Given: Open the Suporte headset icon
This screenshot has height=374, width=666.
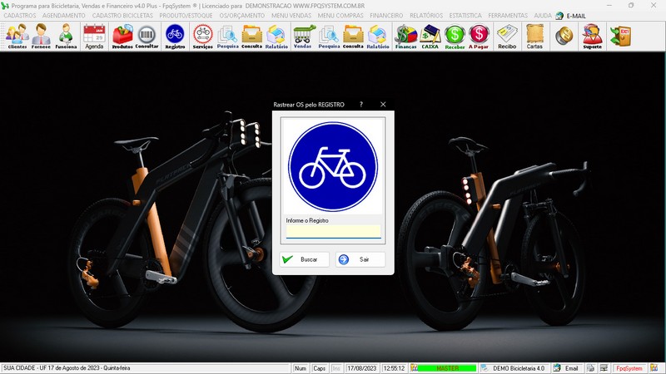Looking at the screenshot, I should click(x=592, y=37).
